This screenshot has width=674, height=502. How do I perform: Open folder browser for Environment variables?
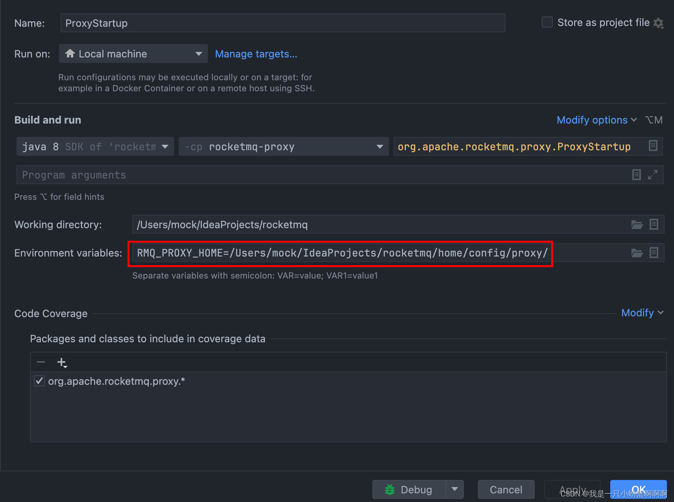pos(637,253)
